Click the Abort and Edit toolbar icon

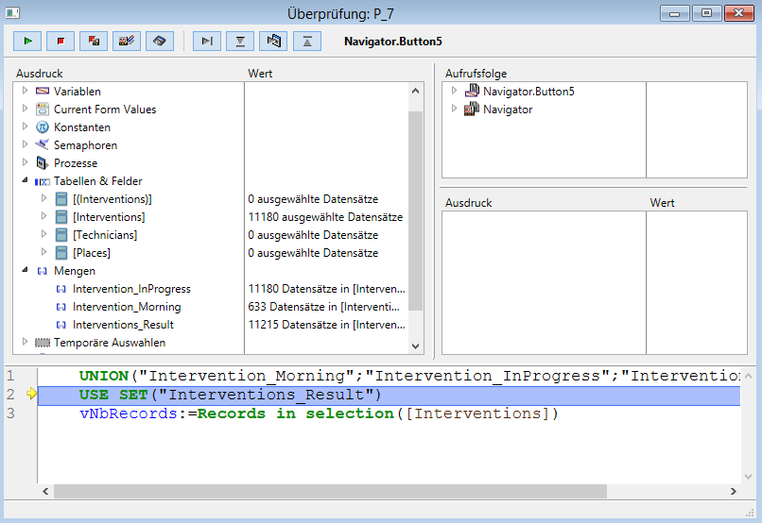pos(94,41)
